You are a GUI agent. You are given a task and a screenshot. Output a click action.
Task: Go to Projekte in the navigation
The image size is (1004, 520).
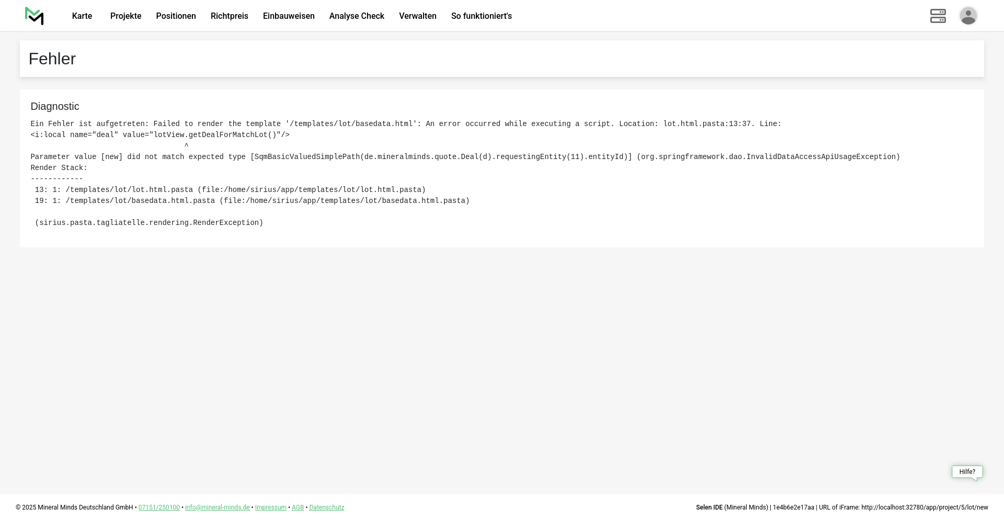[125, 16]
